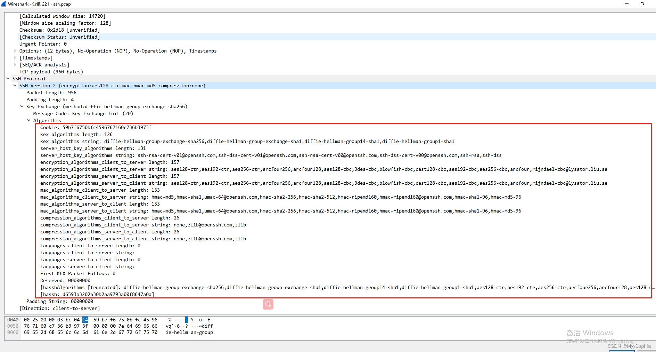
Task: Select the Reserved: 00000000 row
Action: click(65, 280)
